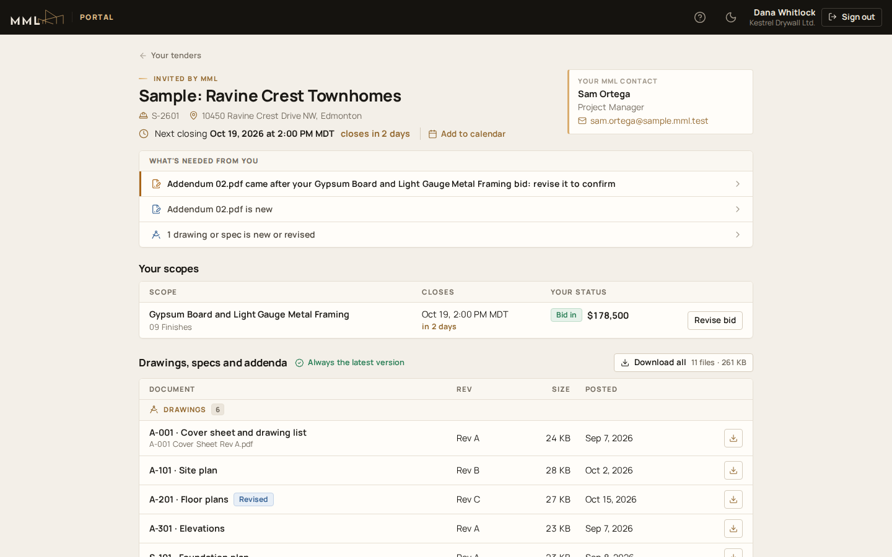Download A-001 Cover sheet file
892x557 pixels.
(x=733, y=438)
